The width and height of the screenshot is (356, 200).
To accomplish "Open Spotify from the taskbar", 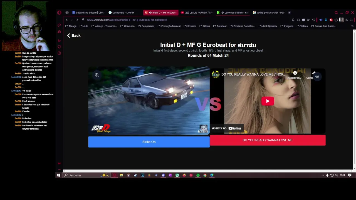I will click(x=198, y=175).
